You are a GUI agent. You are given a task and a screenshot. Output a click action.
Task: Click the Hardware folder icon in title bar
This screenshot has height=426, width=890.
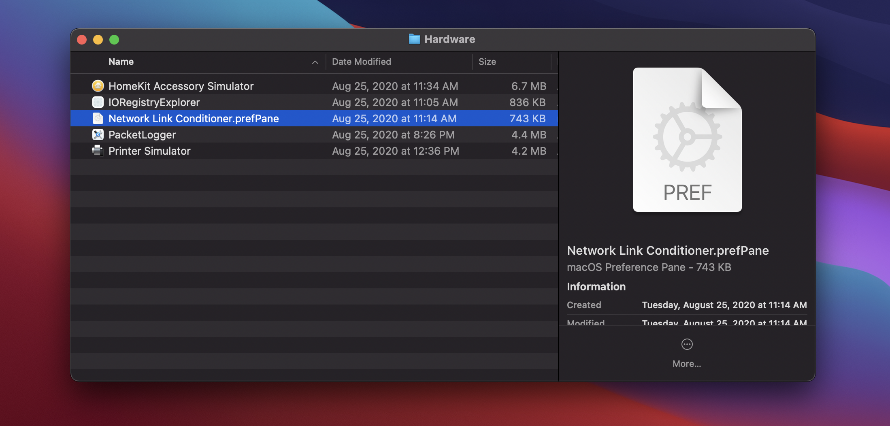pyautogui.click(x=414, y=39)
